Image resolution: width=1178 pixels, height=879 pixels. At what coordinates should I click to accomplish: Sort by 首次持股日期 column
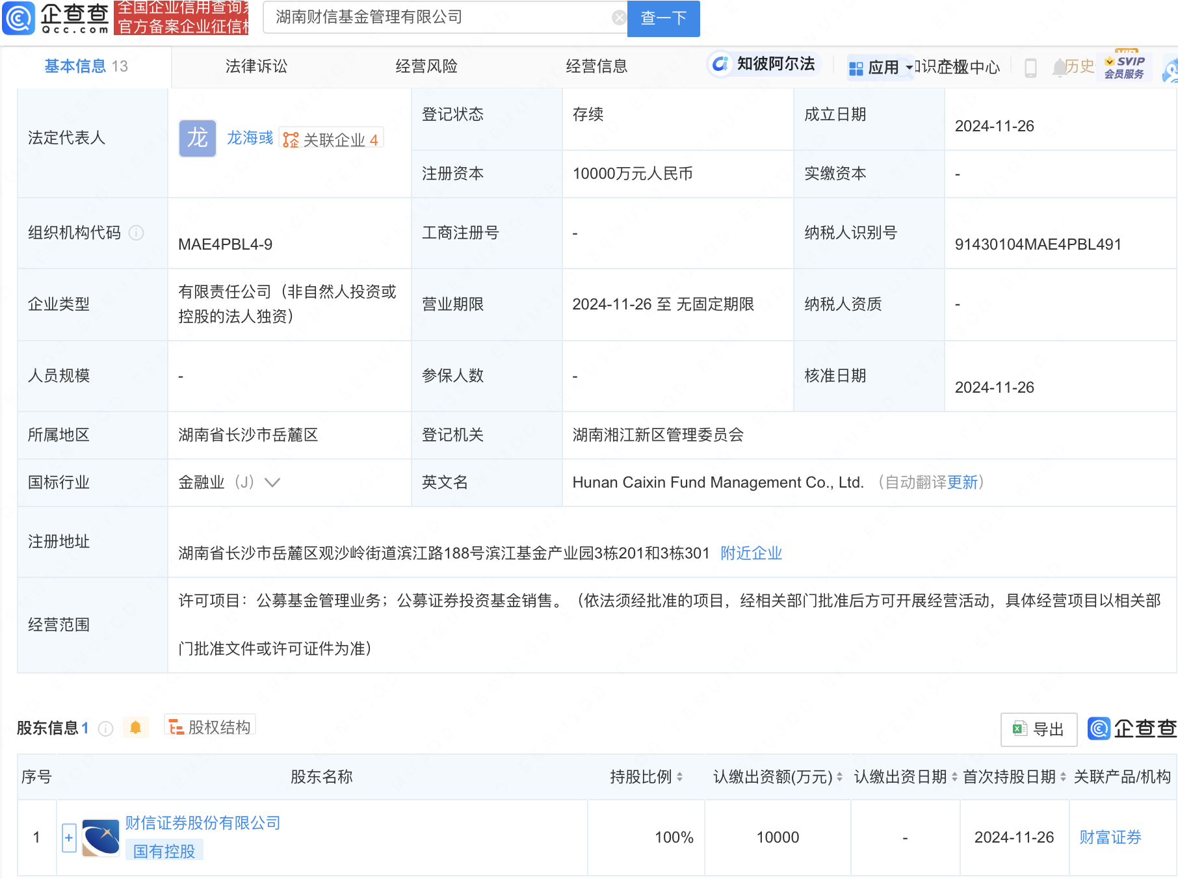(1063, 777)
